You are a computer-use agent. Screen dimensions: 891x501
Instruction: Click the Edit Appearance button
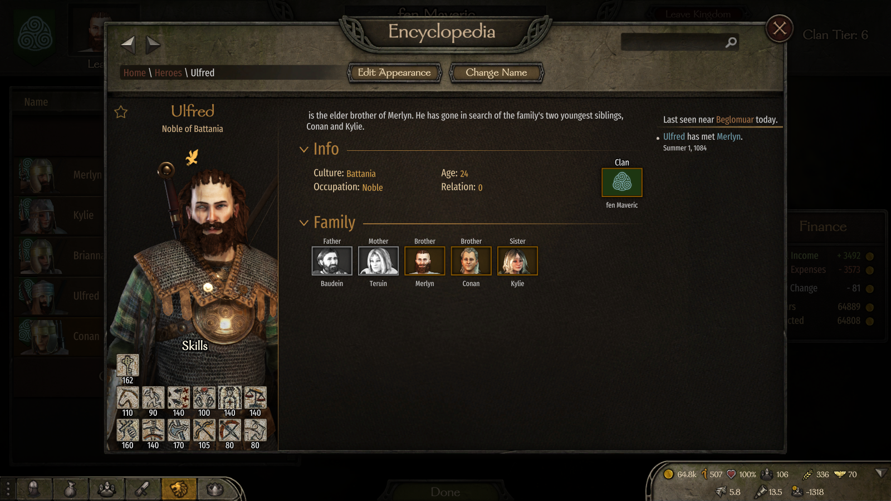394,72
